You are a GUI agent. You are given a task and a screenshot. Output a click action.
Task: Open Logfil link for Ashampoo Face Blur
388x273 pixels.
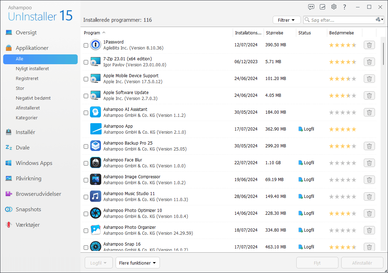point(306,162)
